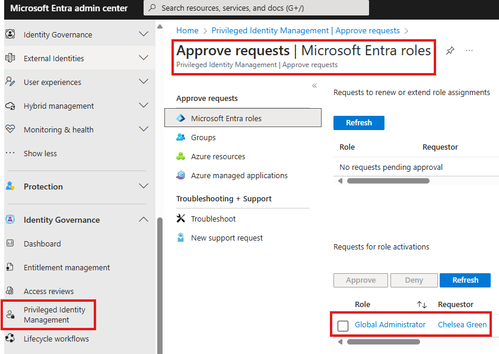The width and height of the screenshot is (499, 354).
Task: Open Dashboard in Identity Governance
Action: pyautogui.click(x=42, y=244)
